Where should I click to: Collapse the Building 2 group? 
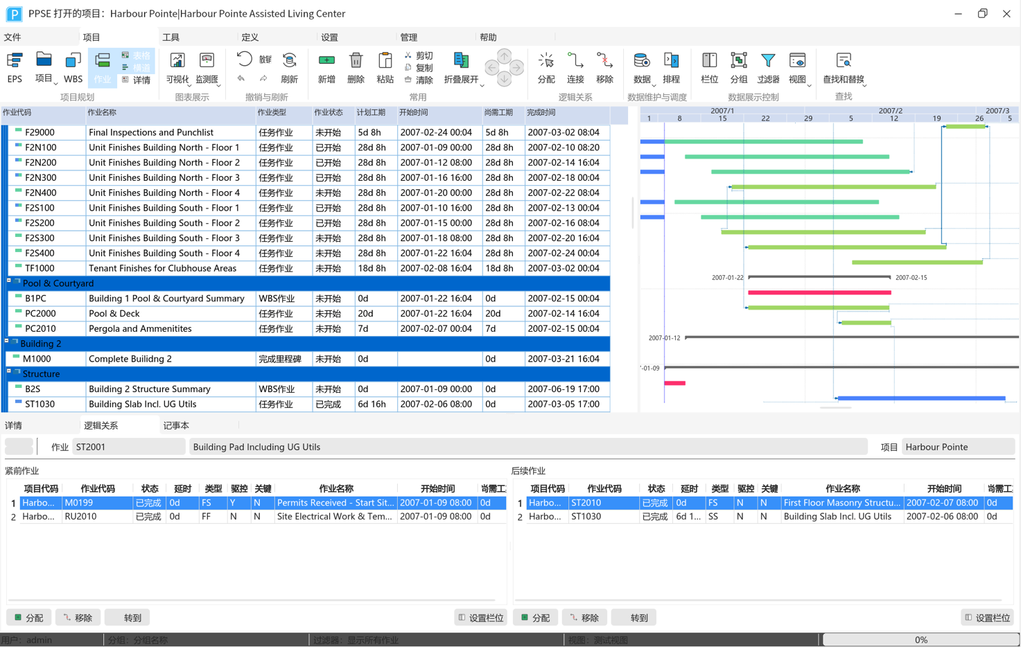(x=7, y=341)
